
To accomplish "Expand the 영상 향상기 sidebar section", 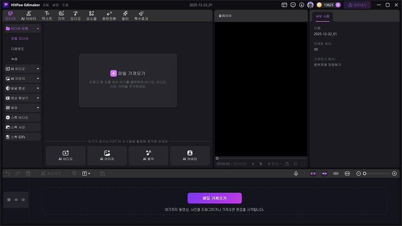I will (x=23, y=98).
